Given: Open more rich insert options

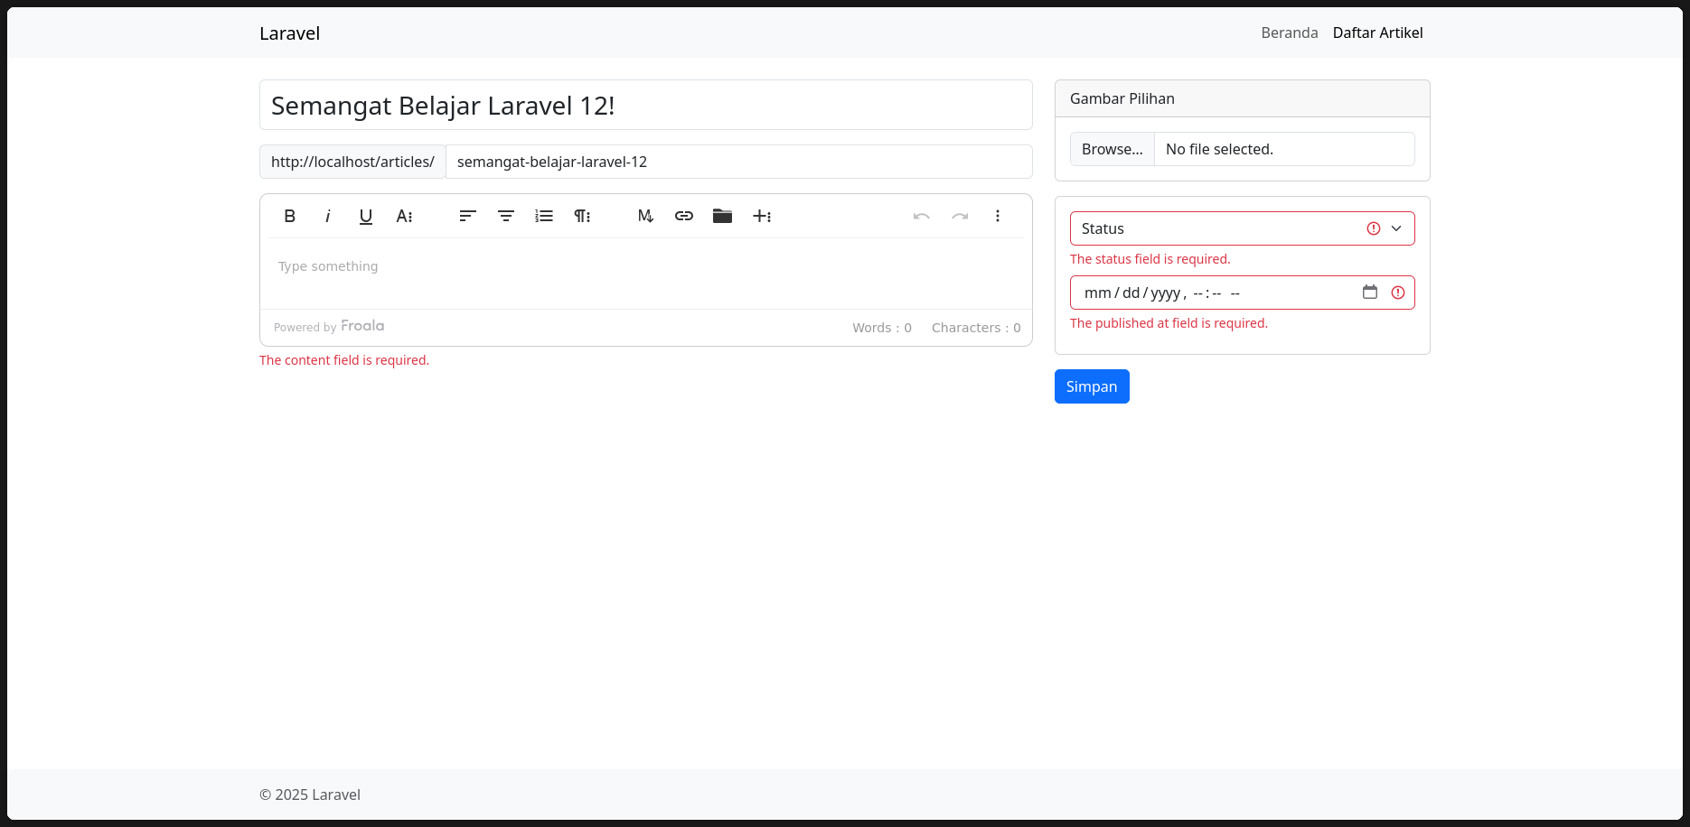Looking at the screenshot, I should [762, 216].
